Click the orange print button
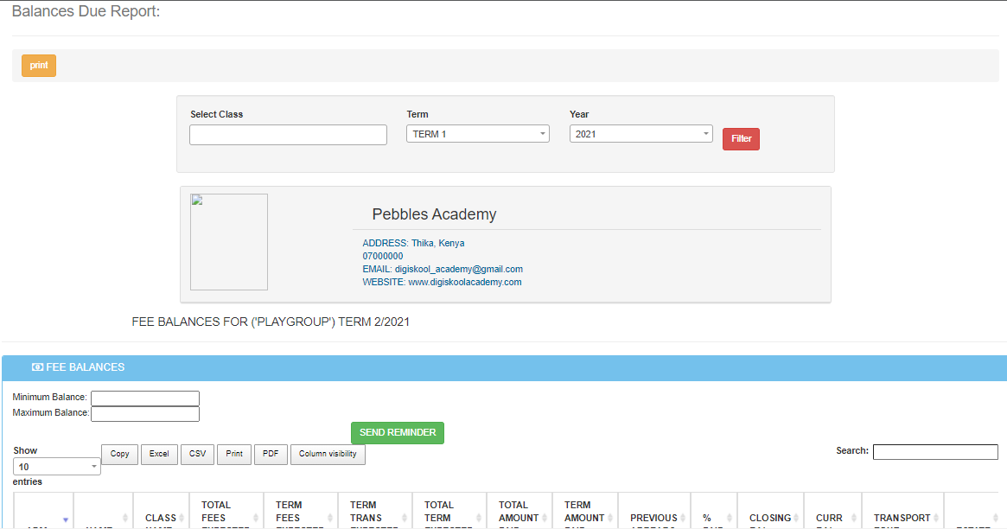Viewport: 1007px width, 529px height. 39,66
